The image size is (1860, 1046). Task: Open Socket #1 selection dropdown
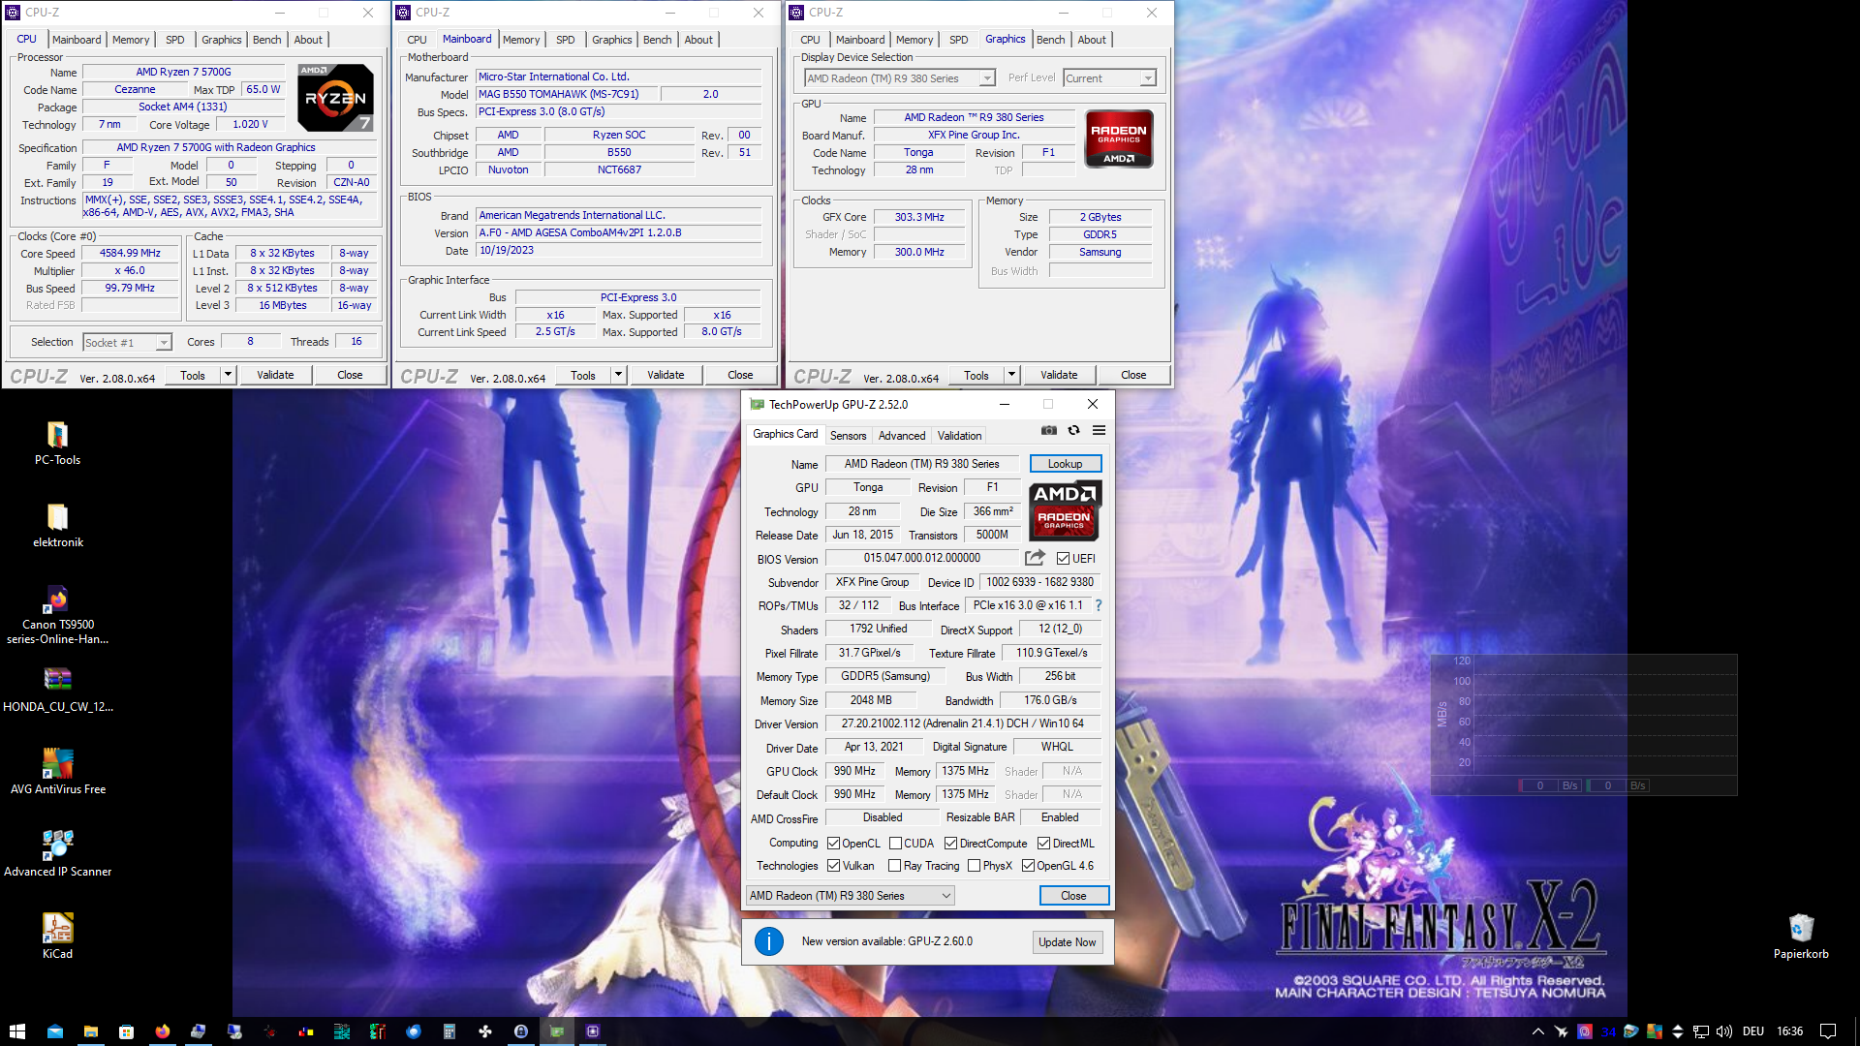(127, 343)
